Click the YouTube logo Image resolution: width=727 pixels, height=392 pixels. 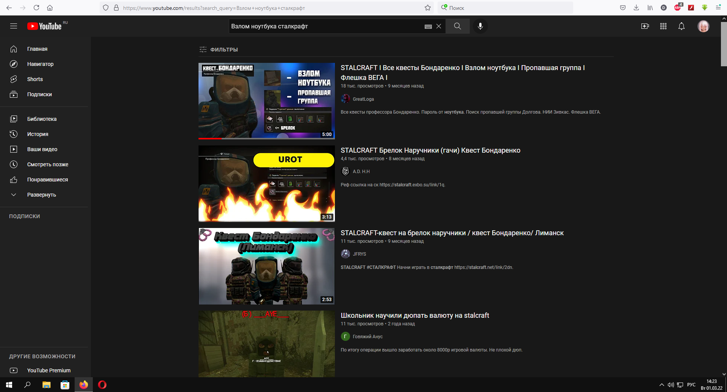[44, 26]
